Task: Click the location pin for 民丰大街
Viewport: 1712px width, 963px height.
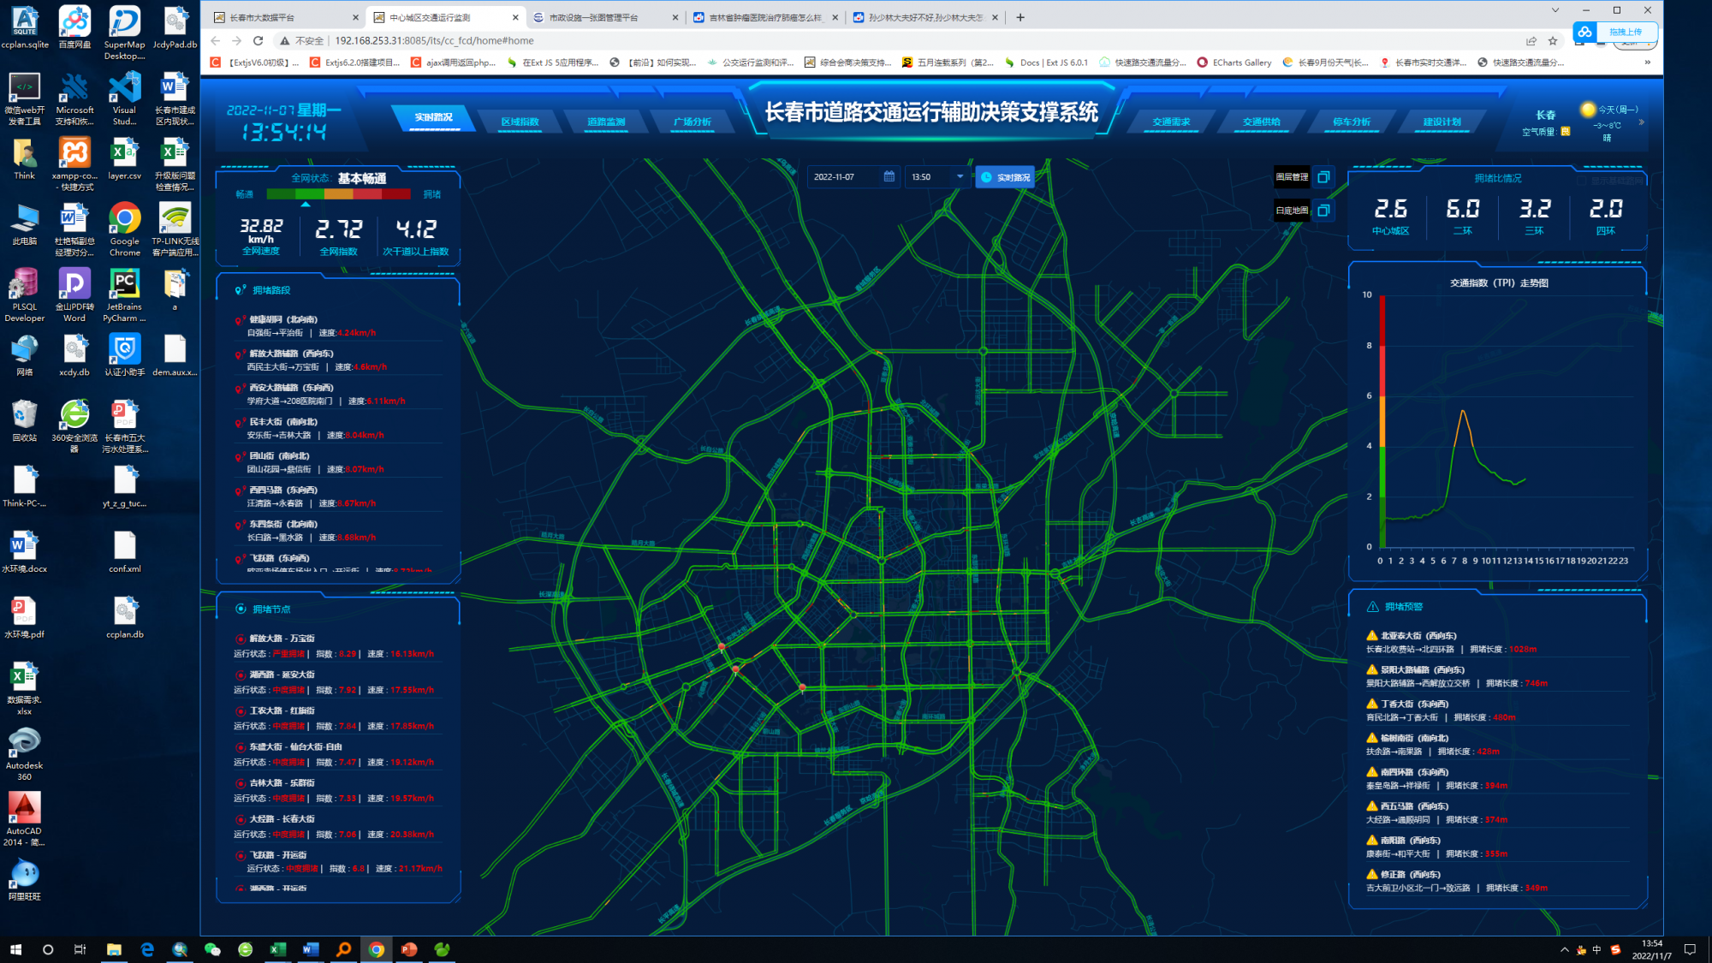Action: 239,423
